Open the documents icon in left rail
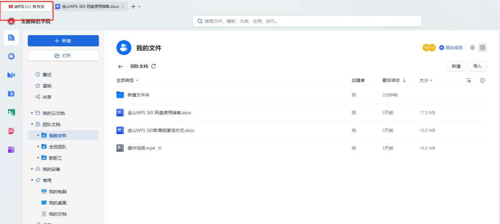This screenshot has height=224, width=500. 11,38
